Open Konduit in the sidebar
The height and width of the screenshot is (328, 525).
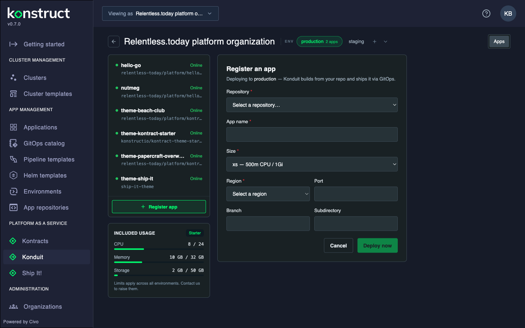pos(47,257)
